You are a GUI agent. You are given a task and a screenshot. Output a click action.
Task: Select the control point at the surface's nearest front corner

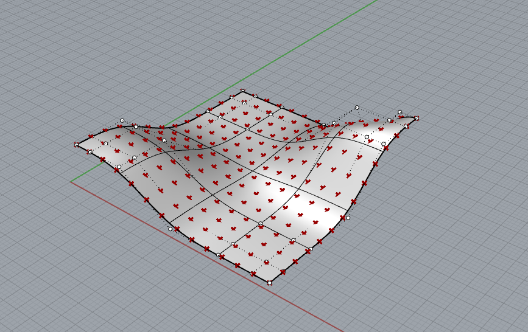click(269, 283)
